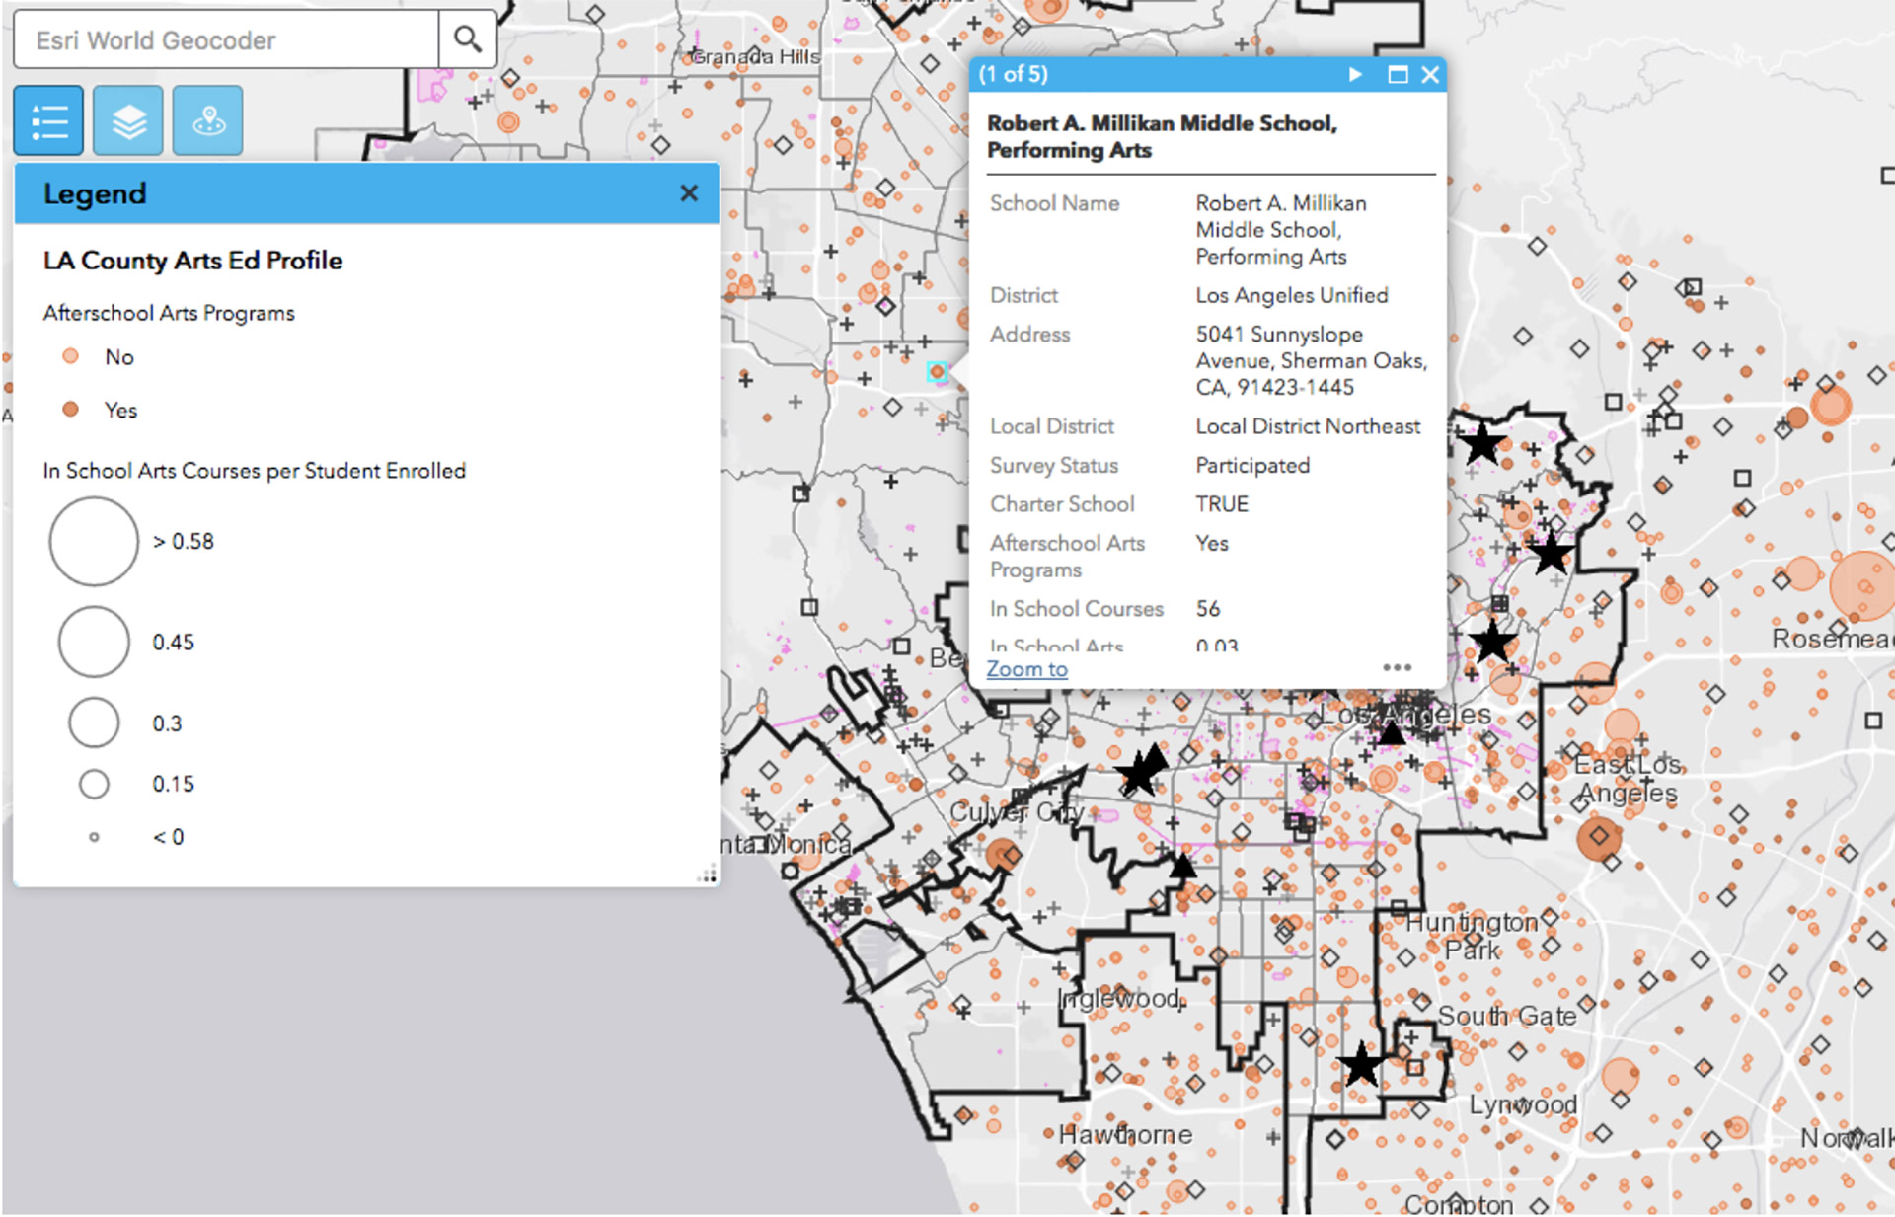Viewport: 1895px width, 1217px height.
Task: Click the 'Afterschool Arts Programs' legend subtitle
Action: 169,313
